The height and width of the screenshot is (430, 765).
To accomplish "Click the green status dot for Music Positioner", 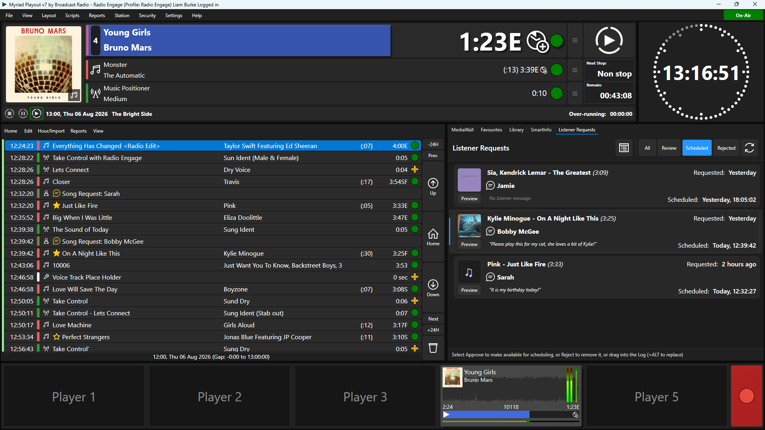I will coord(557,94).
